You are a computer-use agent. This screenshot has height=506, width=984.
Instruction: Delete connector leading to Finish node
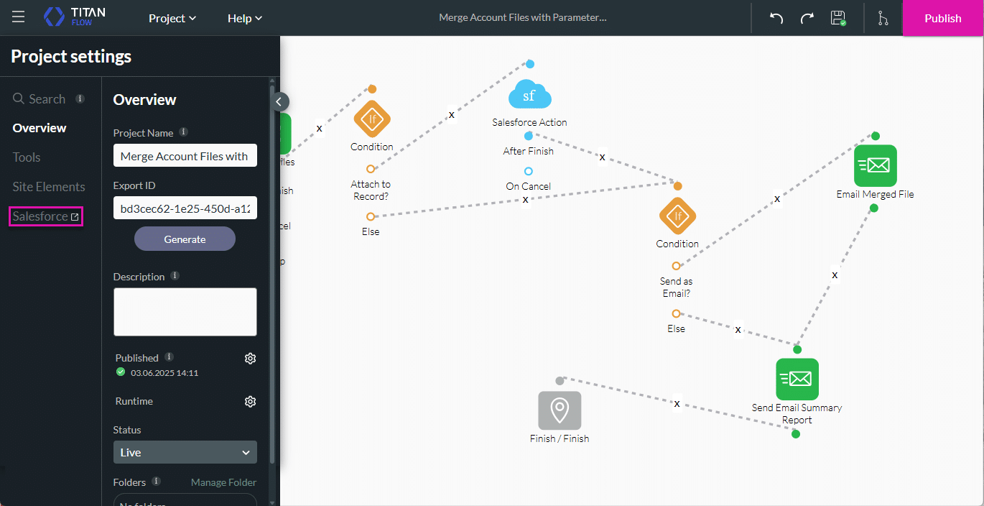pyautogui.click(x=677, y=404)
